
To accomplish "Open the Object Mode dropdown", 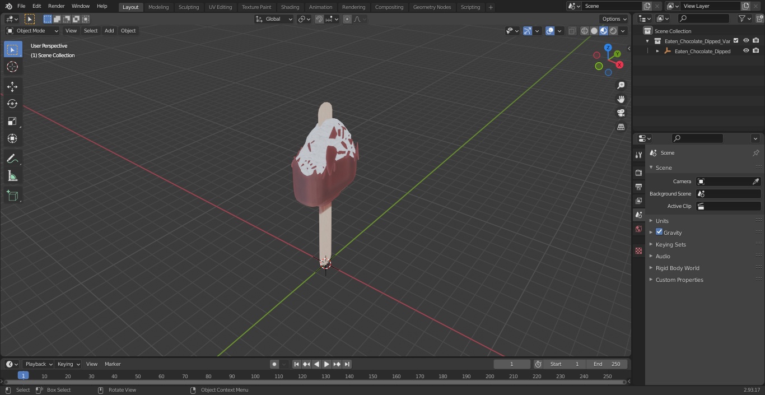I will (x=32, y=31).
